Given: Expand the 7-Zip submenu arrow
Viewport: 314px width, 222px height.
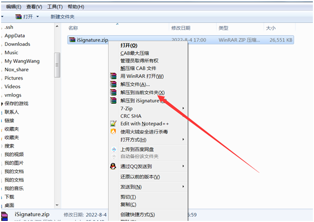Looking at the screenshot, I should [x=183, y=108].
